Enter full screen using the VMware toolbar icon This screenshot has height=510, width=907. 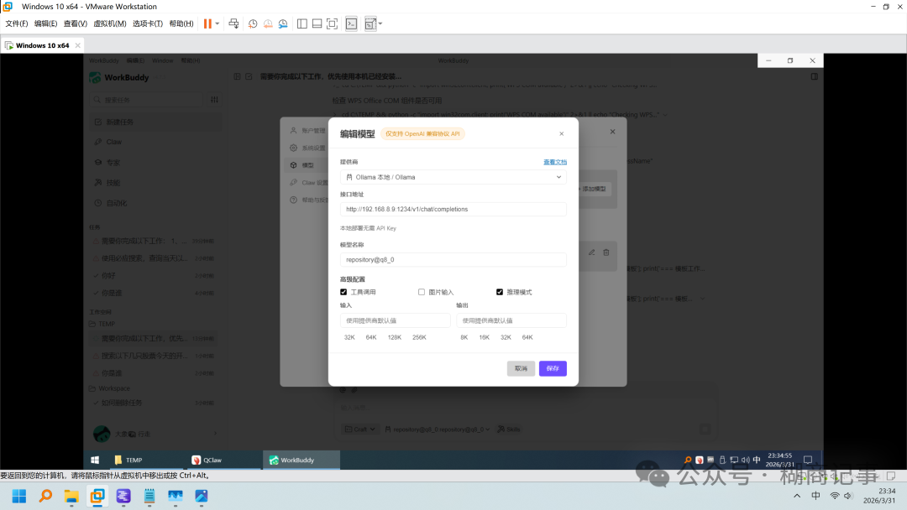tap(332, 23)
